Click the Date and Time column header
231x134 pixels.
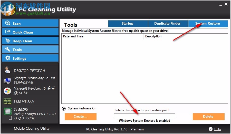click(102, 36)
